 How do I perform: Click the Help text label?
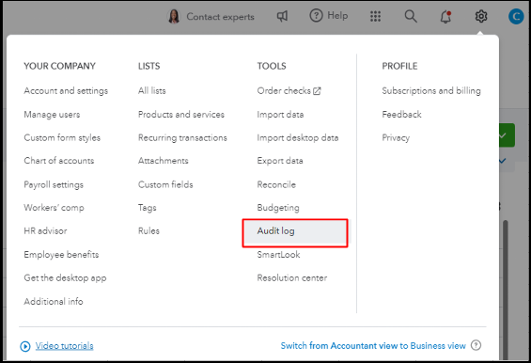[x=337, y=16]
